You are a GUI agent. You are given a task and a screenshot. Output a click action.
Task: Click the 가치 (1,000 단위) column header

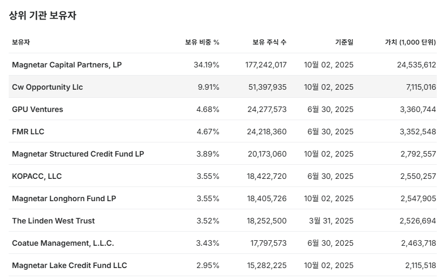[x=411, y=42]
